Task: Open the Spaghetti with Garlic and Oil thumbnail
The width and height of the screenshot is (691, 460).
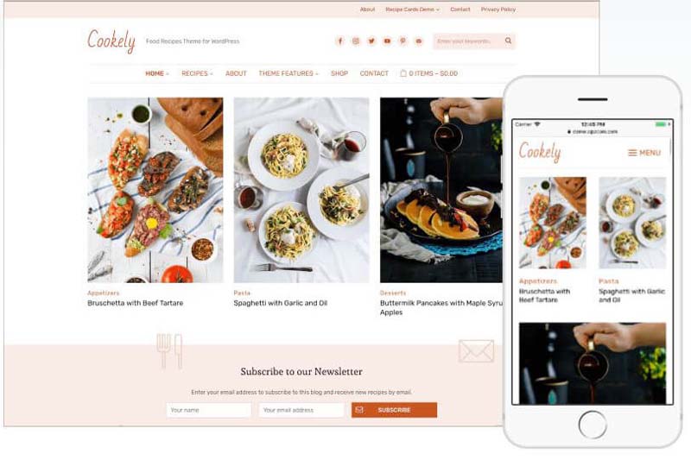Action: pos(301,190)
